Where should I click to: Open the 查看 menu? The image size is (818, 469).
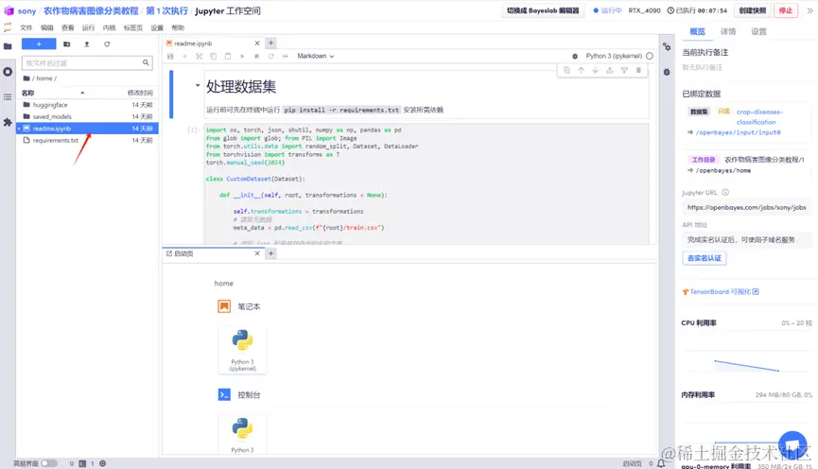click(68, 27)
